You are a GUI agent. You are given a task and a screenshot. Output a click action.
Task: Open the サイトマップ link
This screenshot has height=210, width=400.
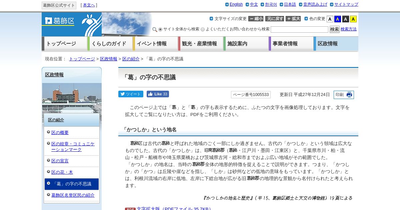pyautogui.click(x=346, y=5)
